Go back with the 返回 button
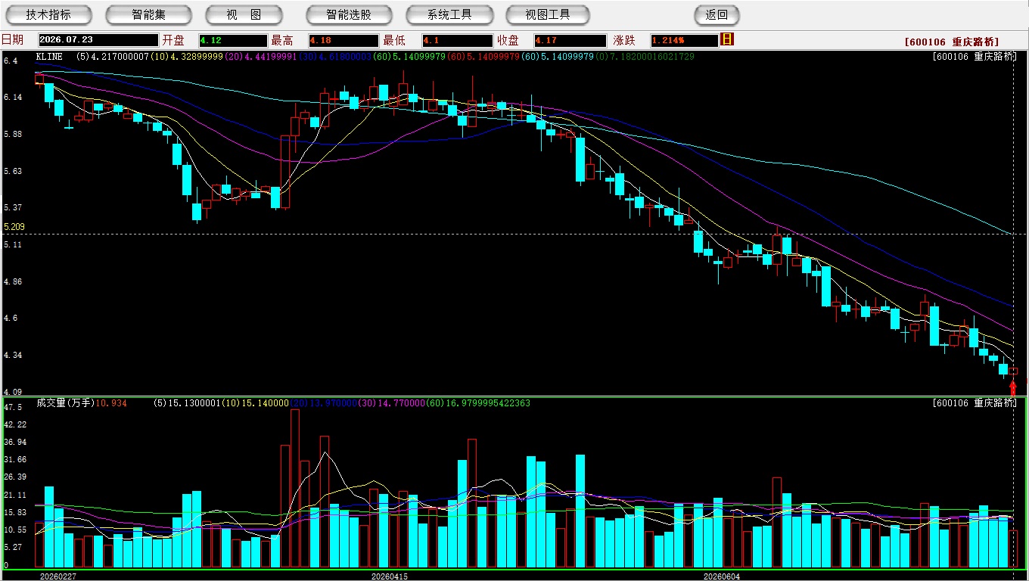 [717, 14]
